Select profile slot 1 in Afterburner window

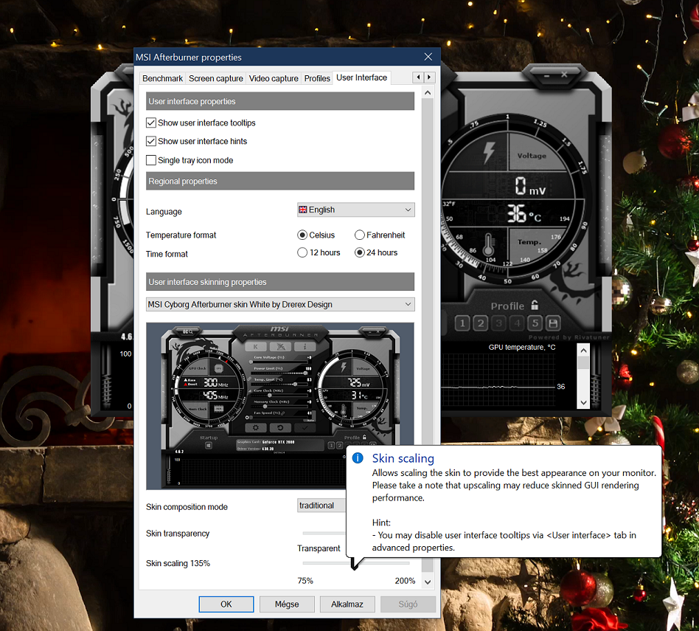(x=462, y=323)
